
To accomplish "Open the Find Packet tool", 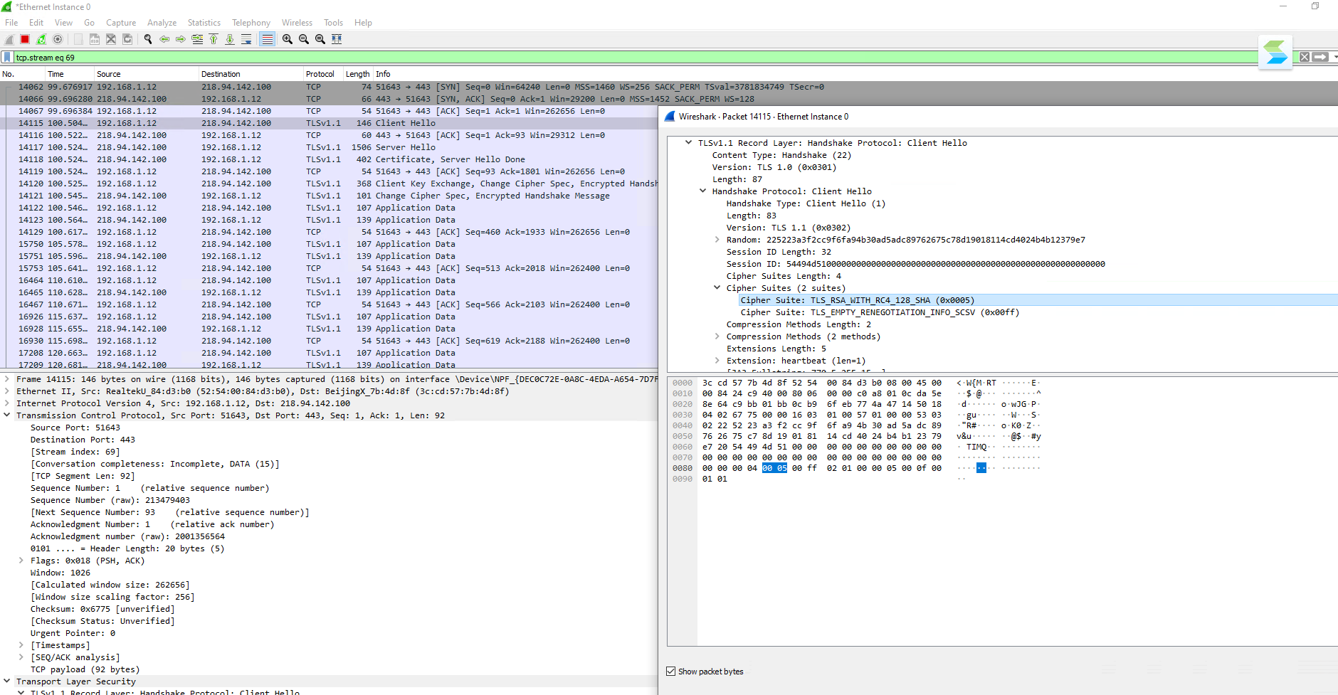I will pyautogui.click(x=148, y=39).
